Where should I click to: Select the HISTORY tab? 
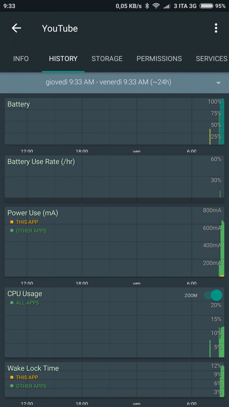[x=63, y=59]
